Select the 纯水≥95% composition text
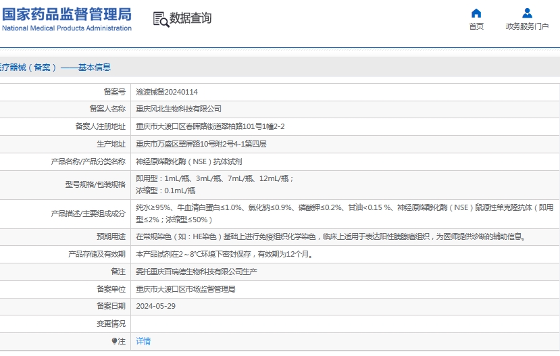This screenshot has width=560, height=356. [345, 213]
